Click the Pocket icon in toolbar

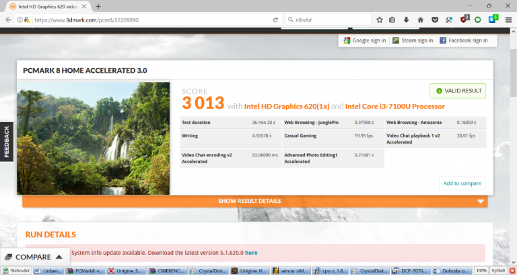point(434,20)
